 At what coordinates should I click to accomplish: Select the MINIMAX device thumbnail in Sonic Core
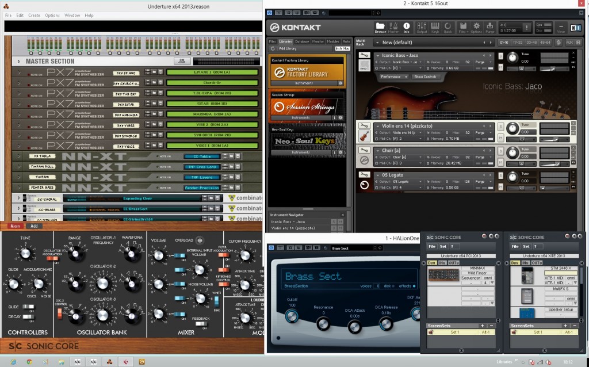(x=444, y=276)
